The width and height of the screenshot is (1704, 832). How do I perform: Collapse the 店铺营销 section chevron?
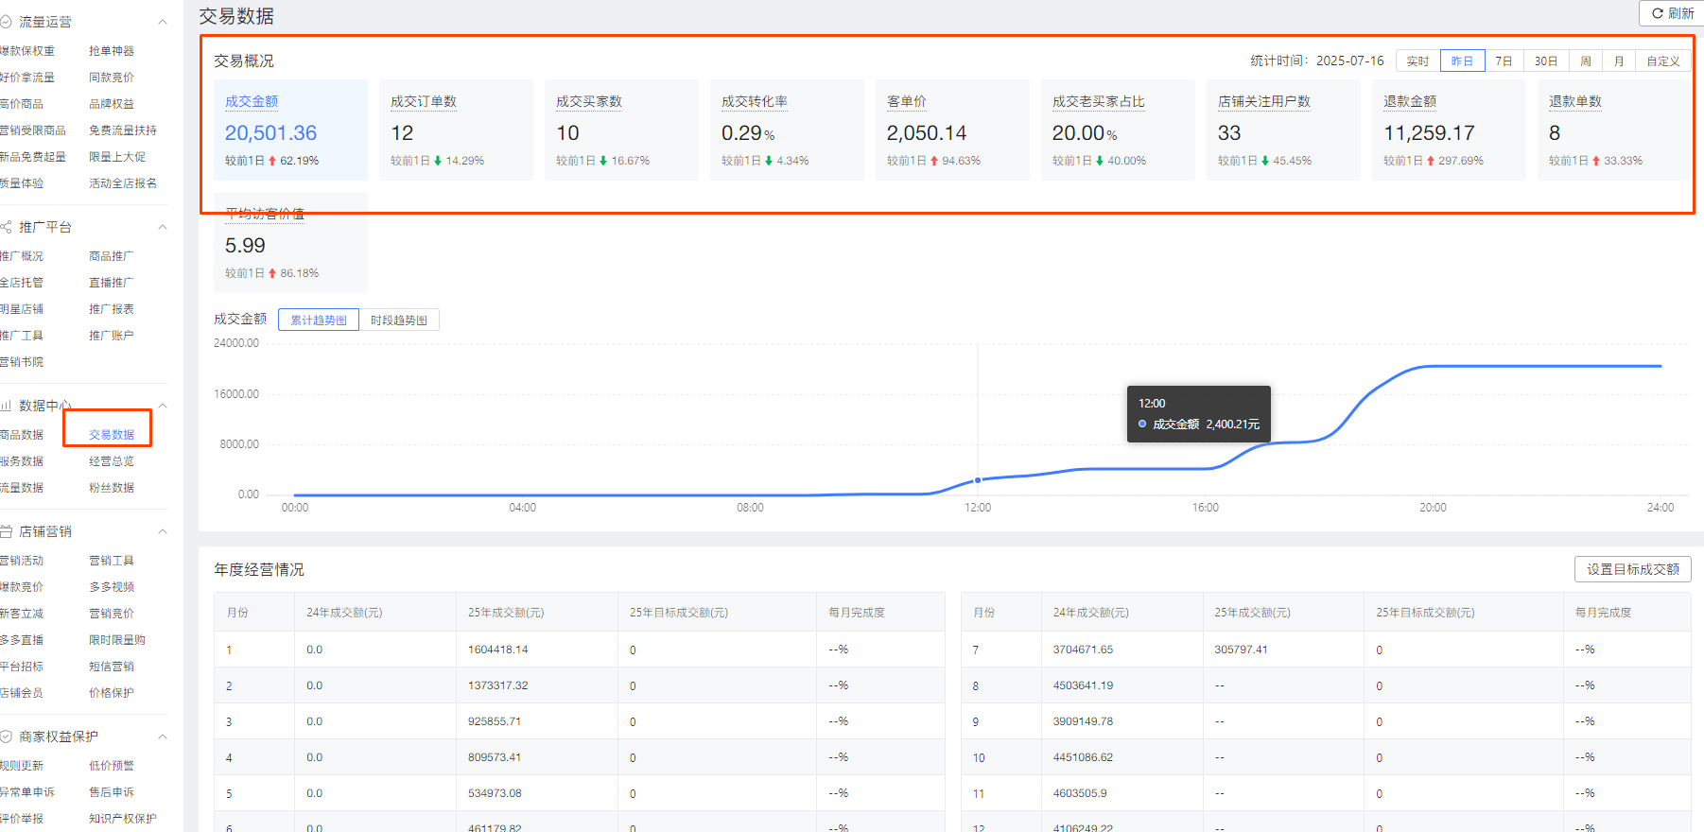pos(163,531)
